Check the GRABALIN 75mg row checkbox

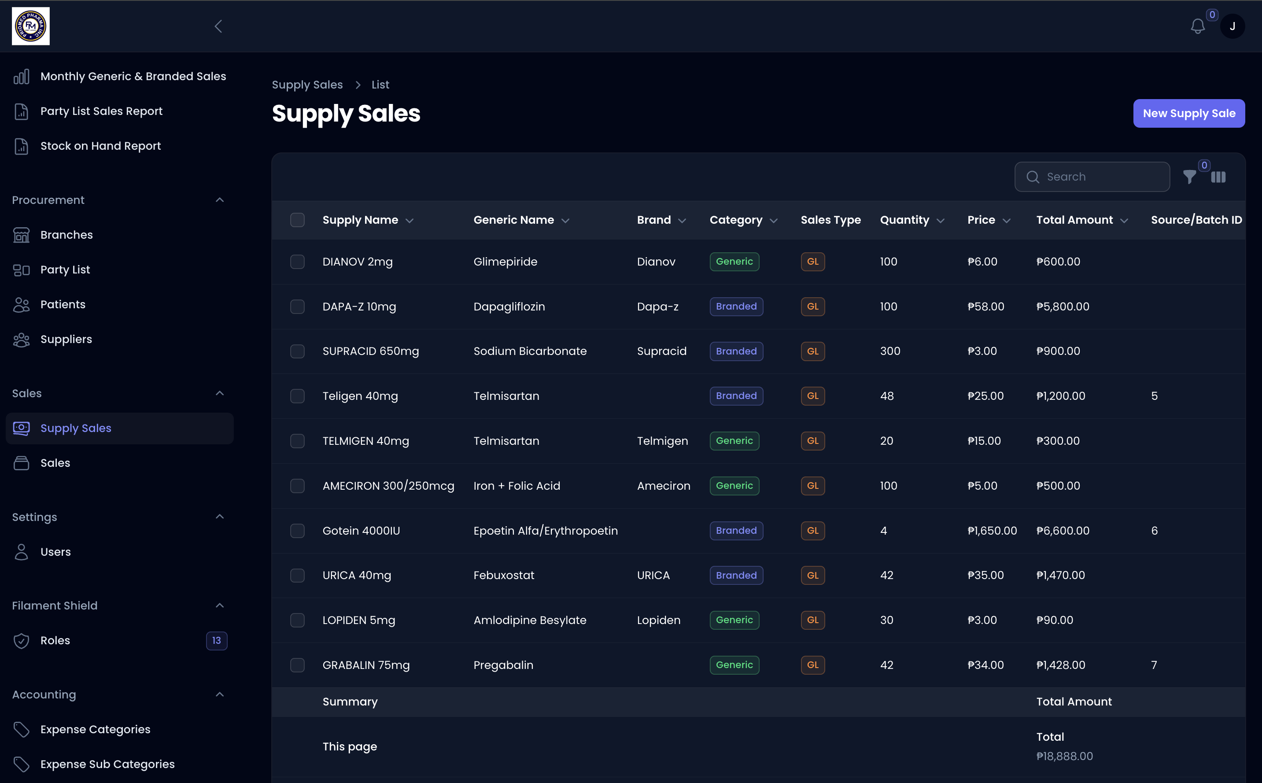pos(298,665)
